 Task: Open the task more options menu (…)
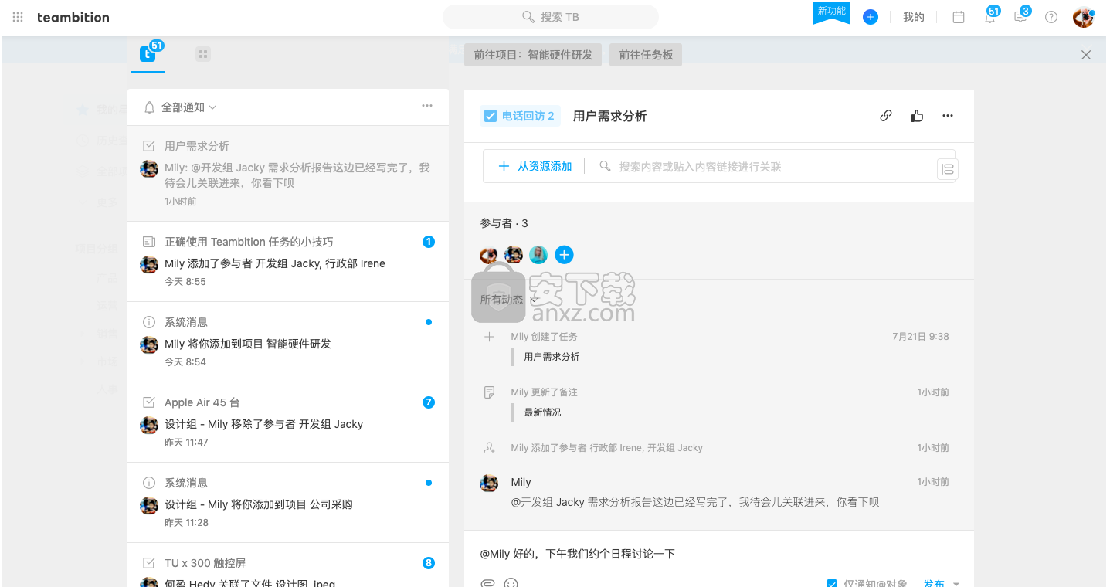click(x=948, y=116)
